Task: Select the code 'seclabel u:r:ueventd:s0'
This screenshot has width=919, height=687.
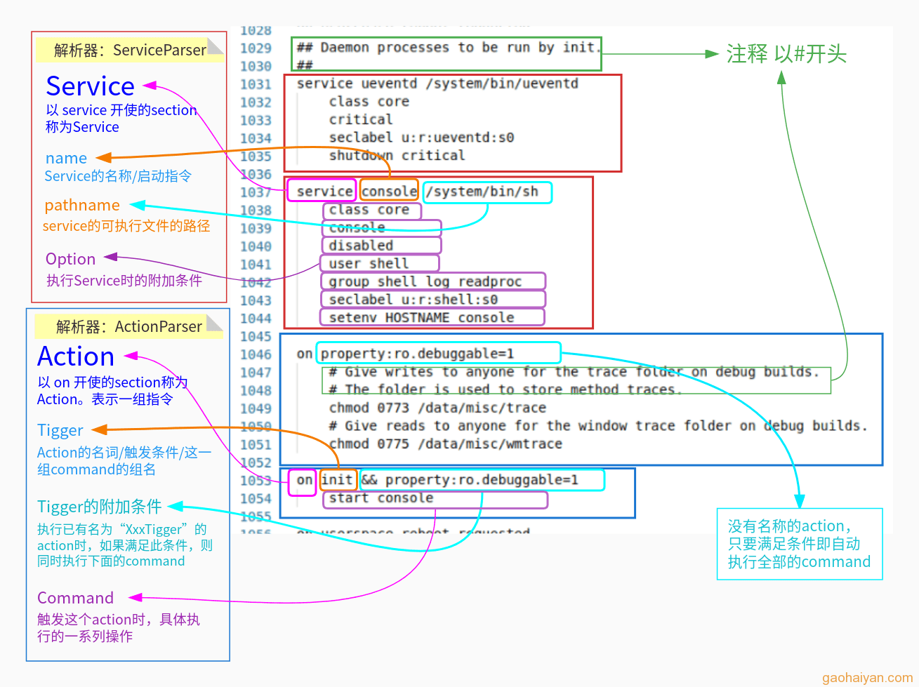Action: 421,138
